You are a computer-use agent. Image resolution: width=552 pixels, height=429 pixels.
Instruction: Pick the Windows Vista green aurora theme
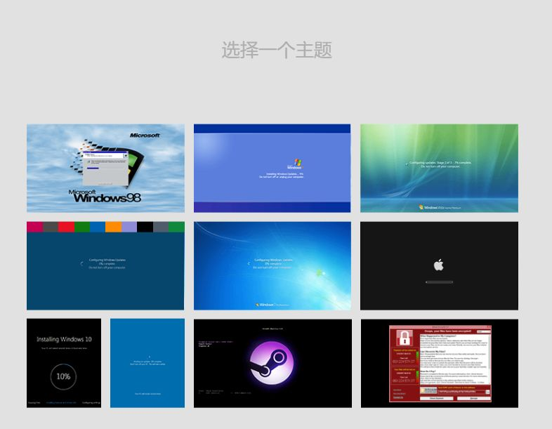(439, 169)
